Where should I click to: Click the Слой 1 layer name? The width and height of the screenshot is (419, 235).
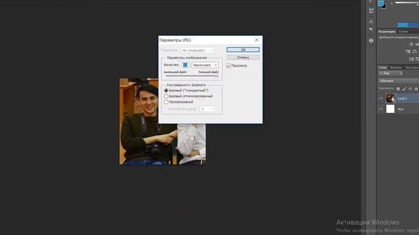click(402, 99)
